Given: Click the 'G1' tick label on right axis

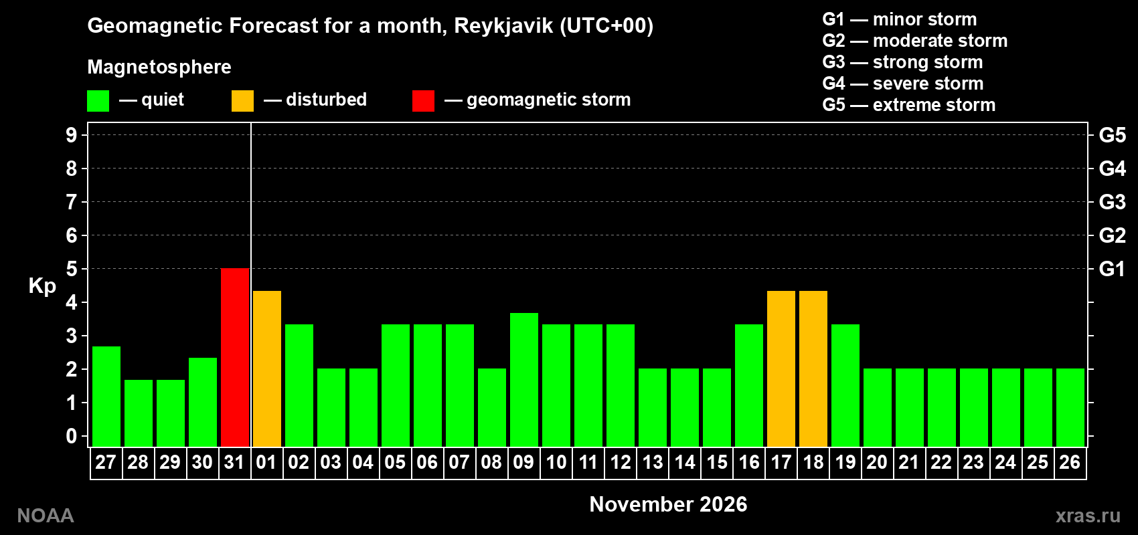Looking at the screenshot, I should (1113, 269).
